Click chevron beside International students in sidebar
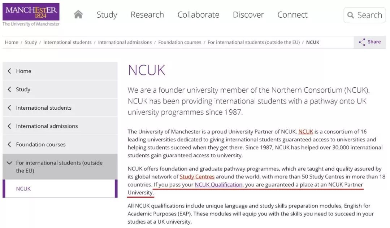Viewport: 390px width, 228px height. click(x=9, y=108)
